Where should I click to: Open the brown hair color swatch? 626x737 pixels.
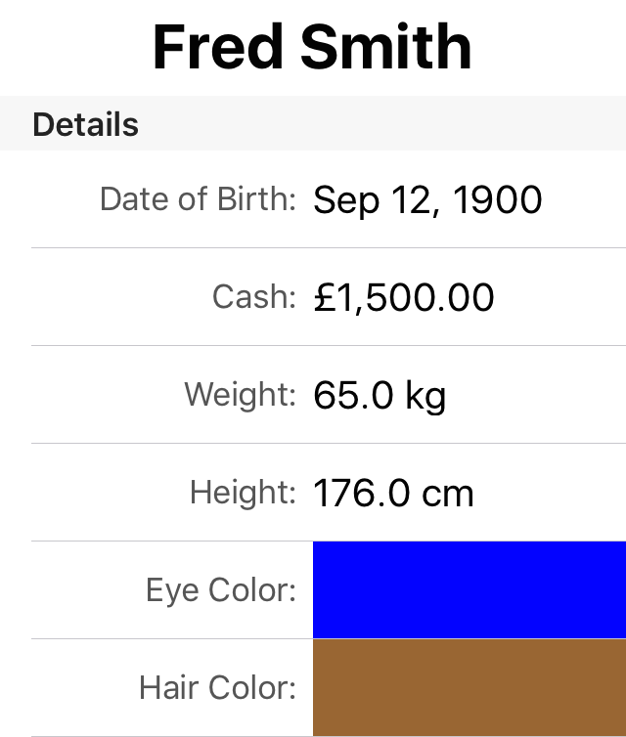(469, 687)
